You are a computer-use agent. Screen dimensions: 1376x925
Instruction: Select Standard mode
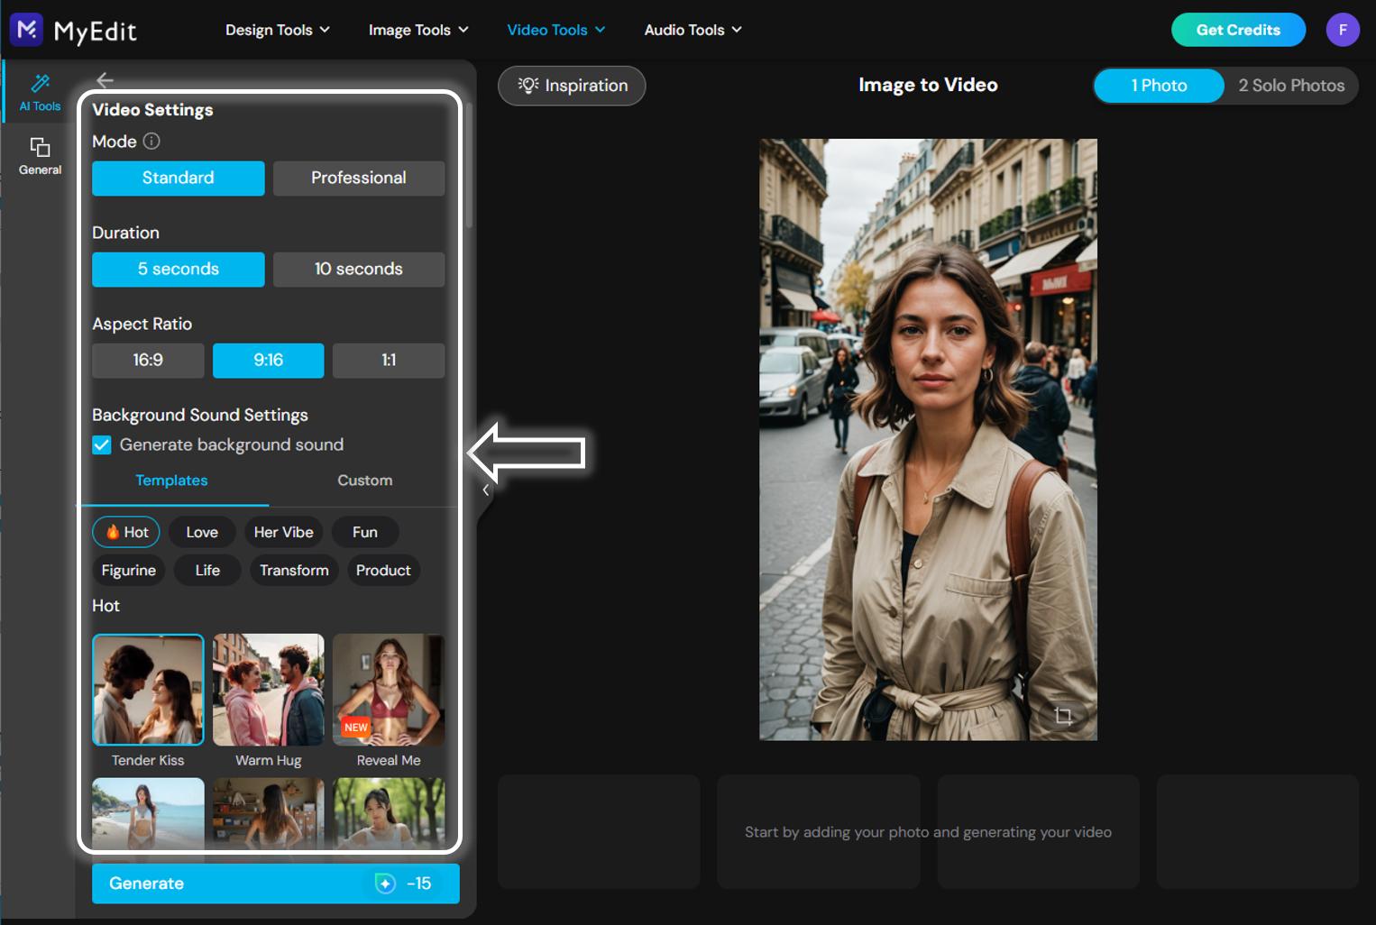tap(179, 179)
